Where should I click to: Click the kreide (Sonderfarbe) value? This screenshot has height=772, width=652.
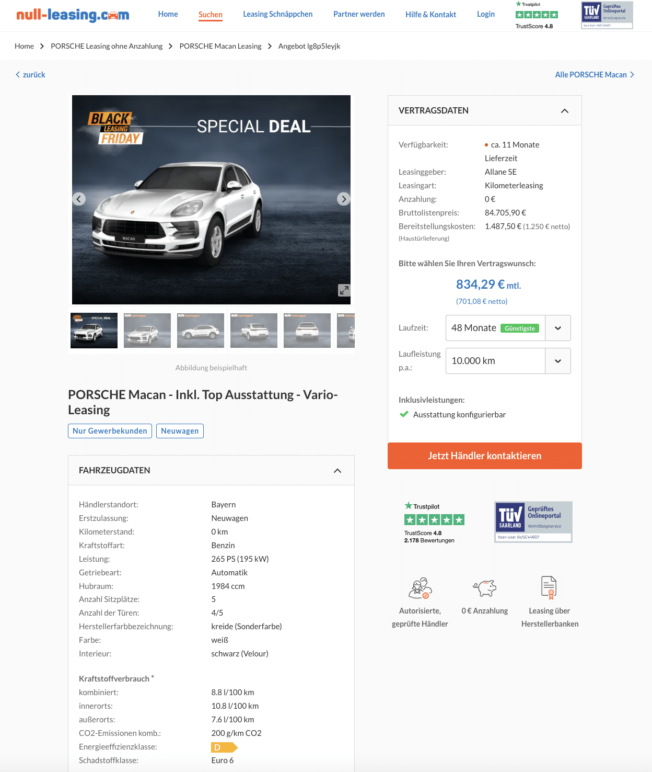coord(247,627)
